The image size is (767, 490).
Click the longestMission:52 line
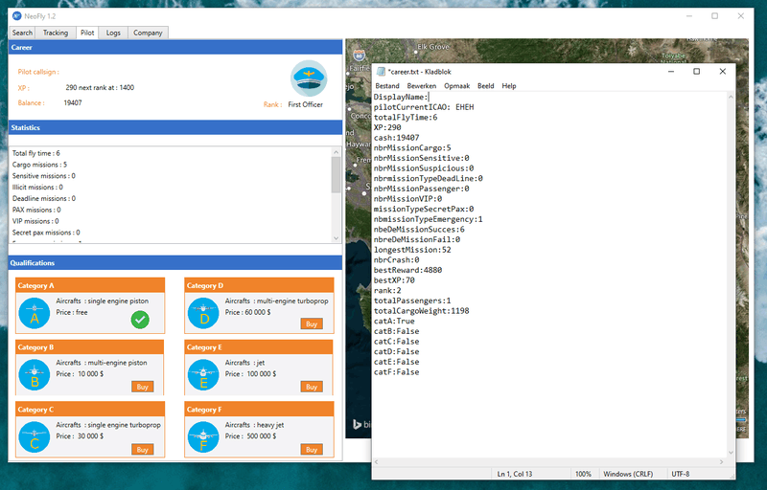pos(412,250)
